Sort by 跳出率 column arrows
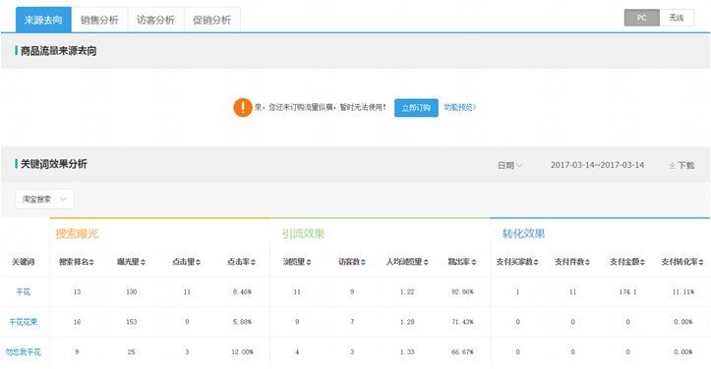 pyautogui.click(x=474, y=262)
